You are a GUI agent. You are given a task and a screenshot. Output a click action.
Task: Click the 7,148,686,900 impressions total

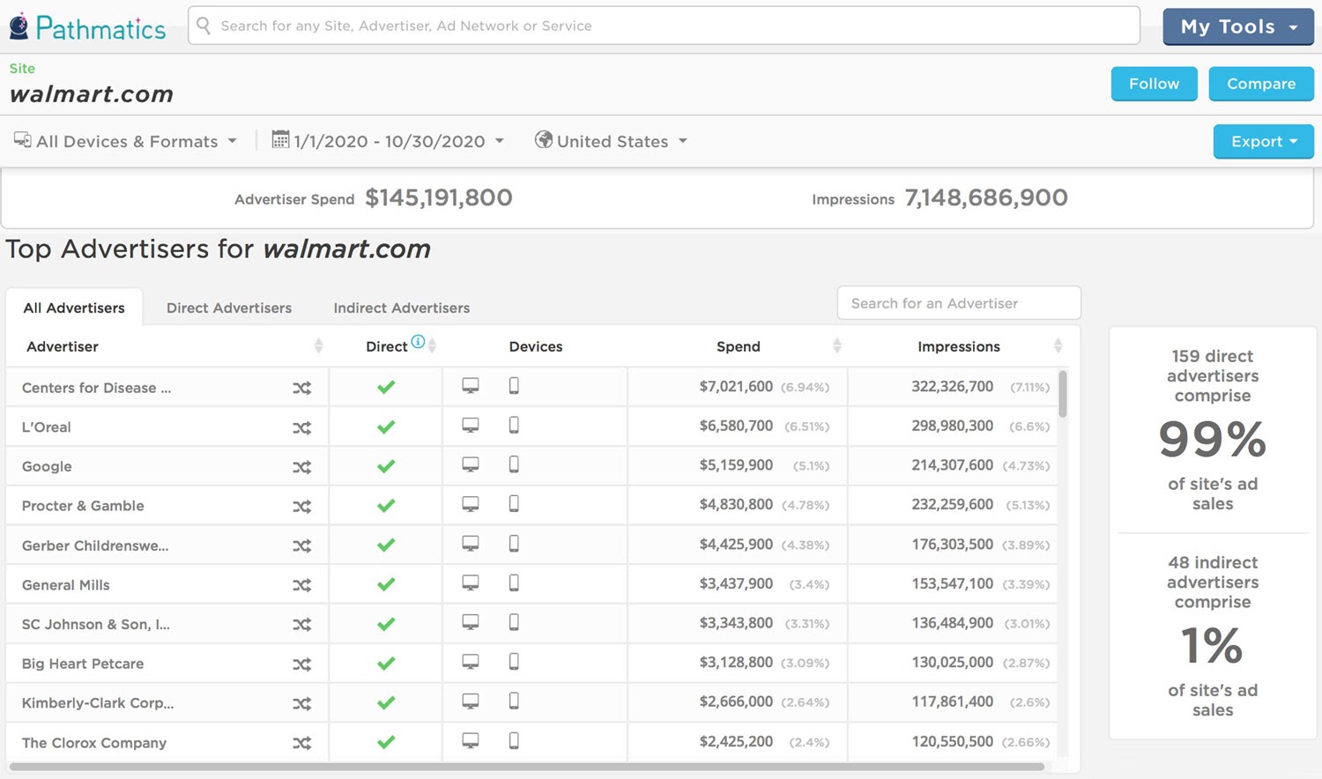(x=986, y=197)
